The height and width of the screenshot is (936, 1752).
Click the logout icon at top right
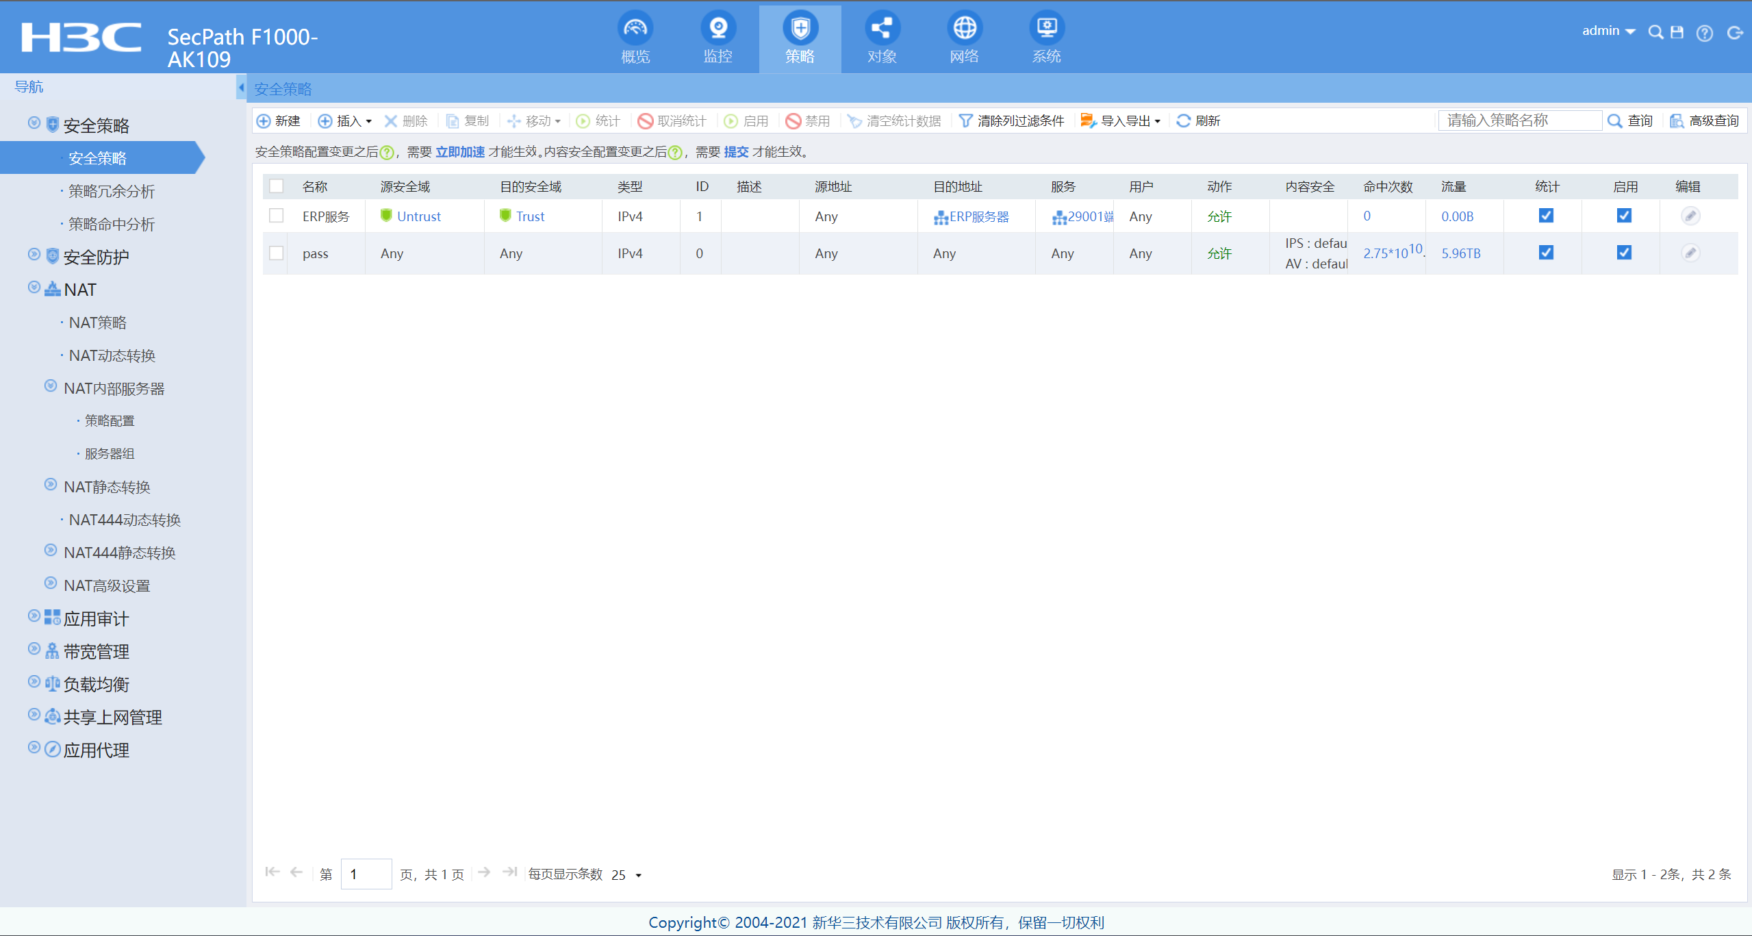[1734, 33]
